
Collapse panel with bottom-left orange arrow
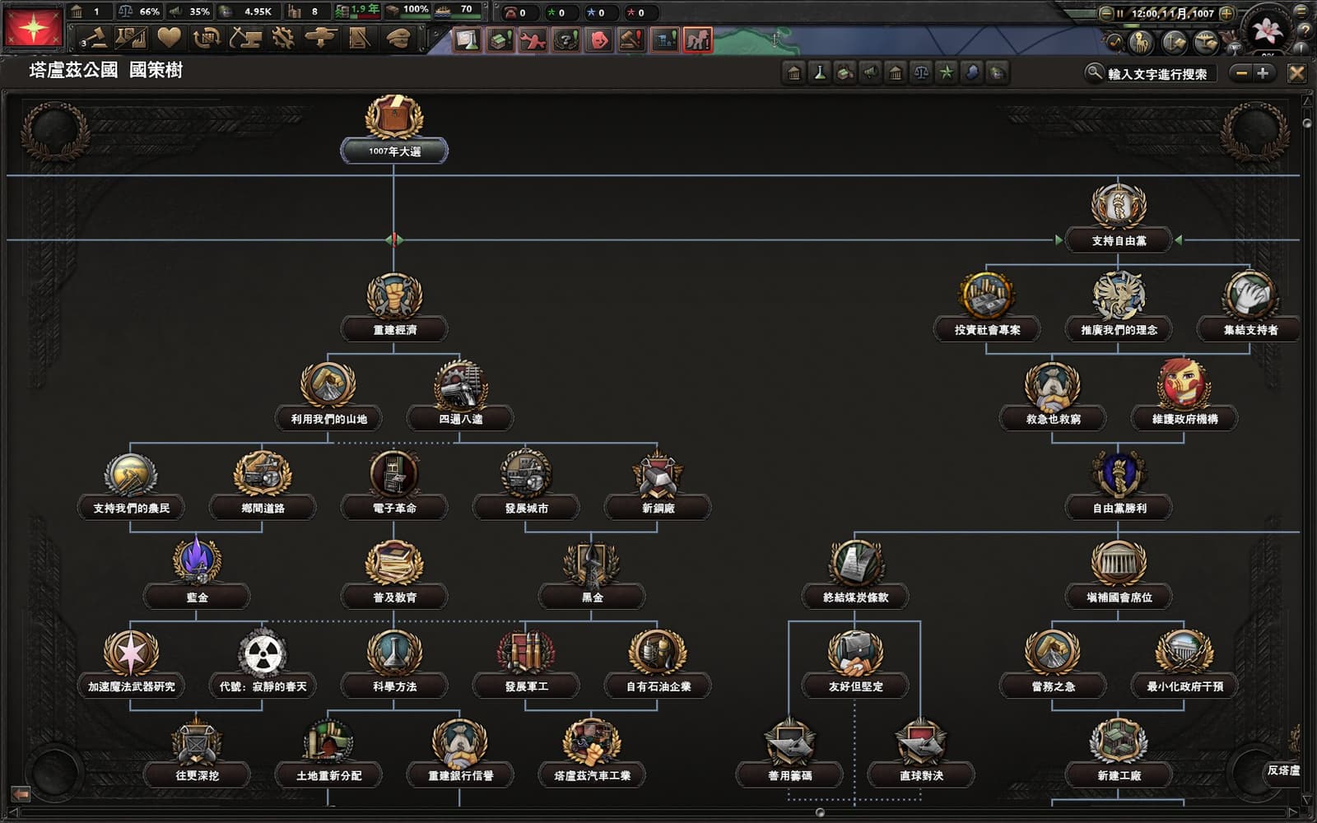pyautogui.click(x=21, y=793)
